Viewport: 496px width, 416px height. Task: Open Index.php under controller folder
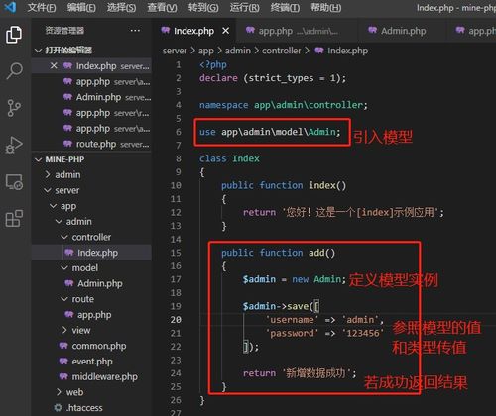tap(91, 253)
